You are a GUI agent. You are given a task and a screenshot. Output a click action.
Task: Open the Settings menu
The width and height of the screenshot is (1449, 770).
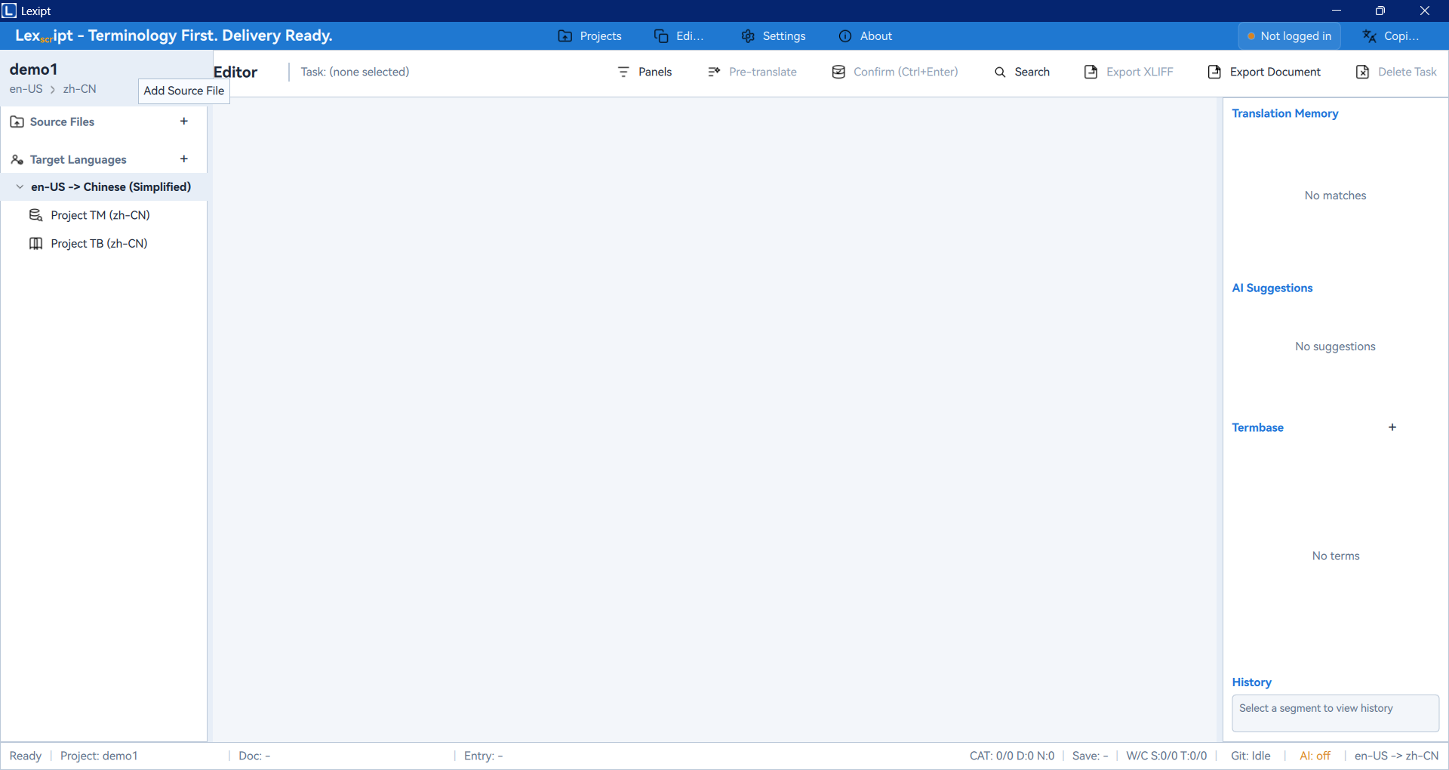click(774, 36)
